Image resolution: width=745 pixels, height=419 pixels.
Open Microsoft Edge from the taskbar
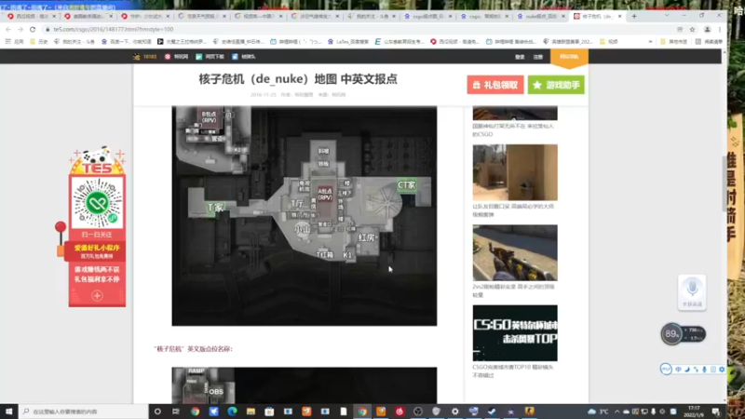click(x=232, y=412)
